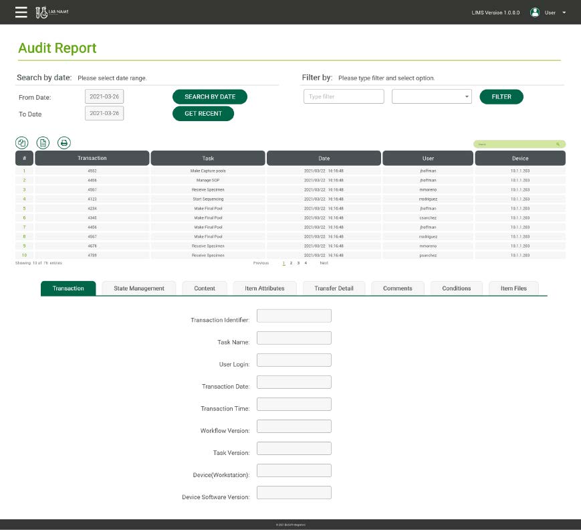Click the From Date field
581x530 pixels.
click(x=104, y=96)
